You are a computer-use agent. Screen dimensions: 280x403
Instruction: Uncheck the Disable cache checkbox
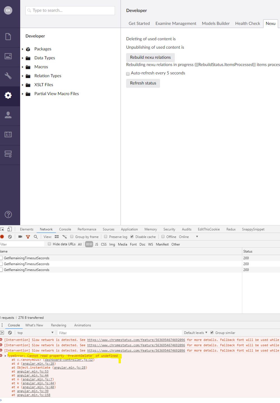pos(132,237)
